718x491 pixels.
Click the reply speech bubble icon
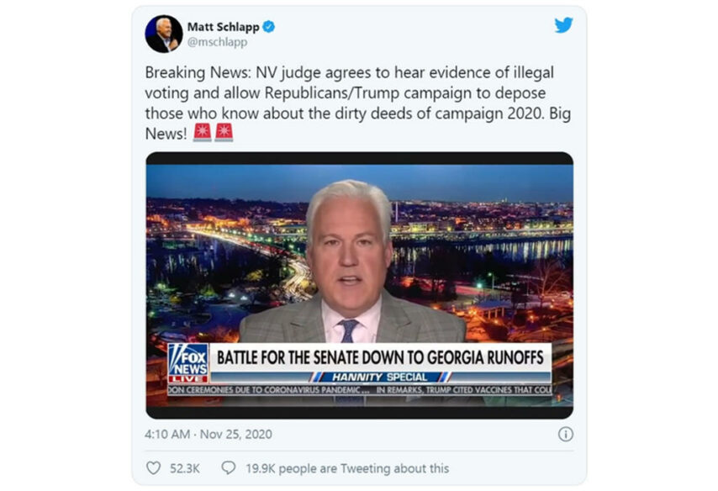click(228, 468)
